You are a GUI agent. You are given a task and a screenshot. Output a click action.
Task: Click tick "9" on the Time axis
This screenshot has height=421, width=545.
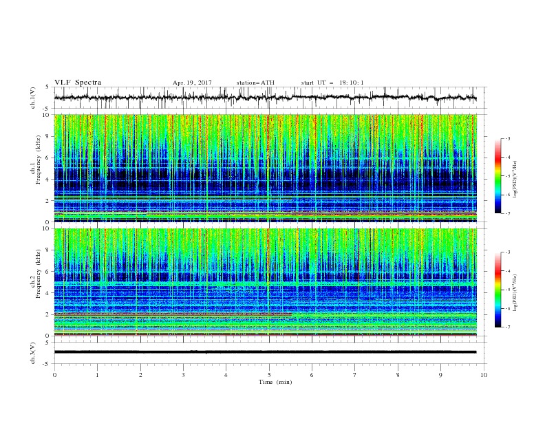click(440, 375)
